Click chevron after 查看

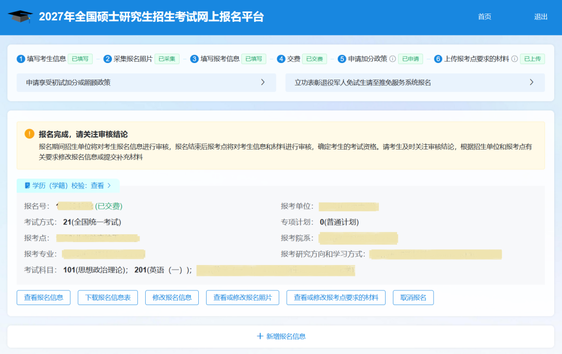click(x=109, y=185)
